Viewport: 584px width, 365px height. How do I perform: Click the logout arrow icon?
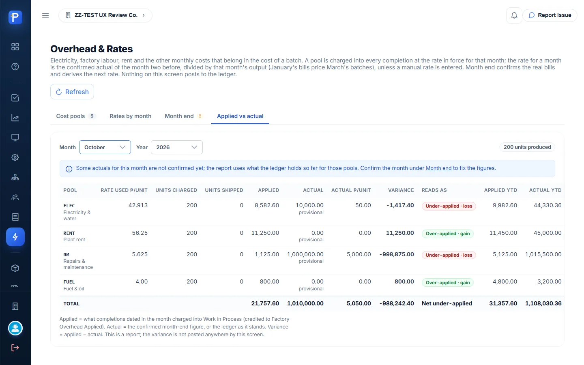(x=15, y=348)
